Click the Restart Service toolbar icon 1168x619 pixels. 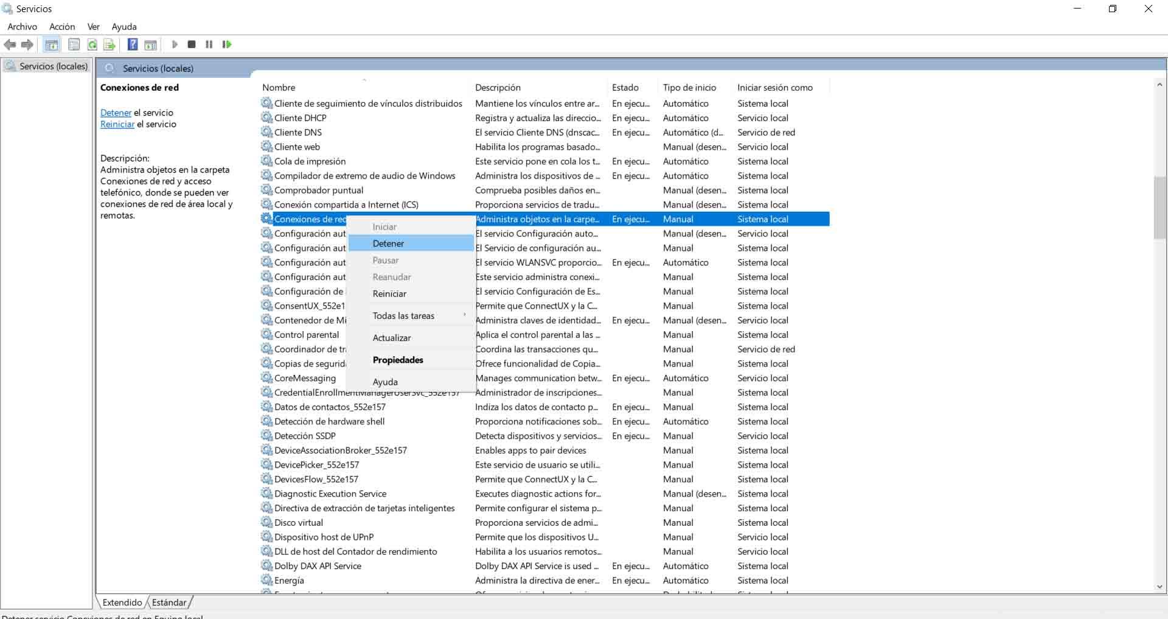coord(227,44)
